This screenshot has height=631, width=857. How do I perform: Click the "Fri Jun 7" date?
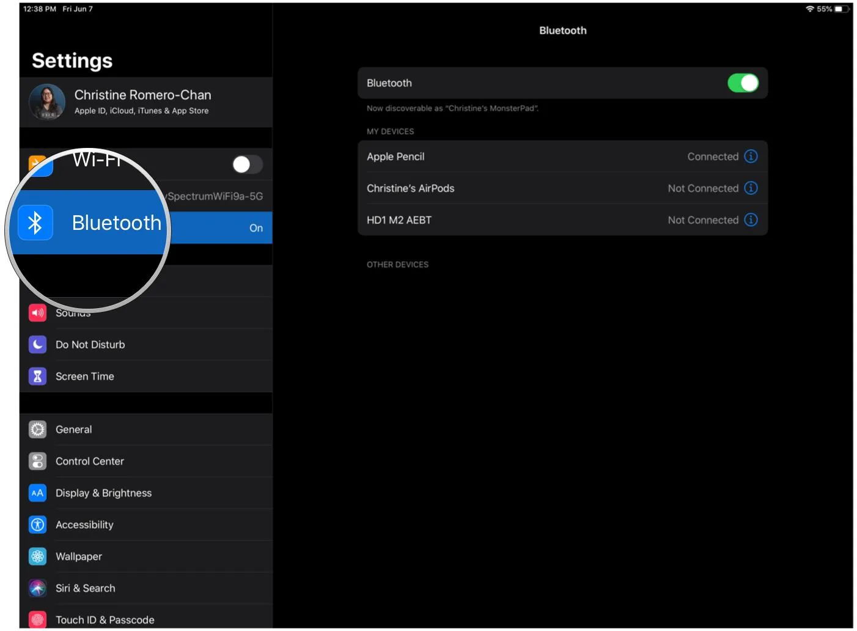78,9
